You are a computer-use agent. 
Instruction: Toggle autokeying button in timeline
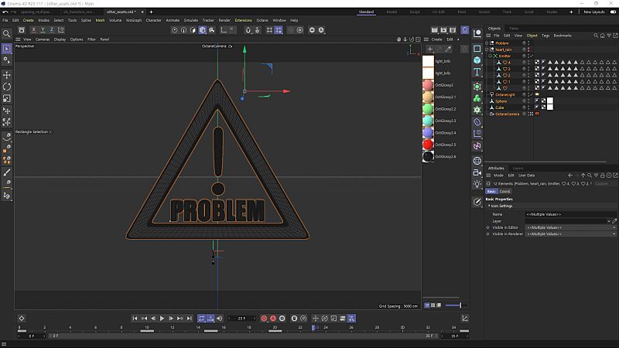(x=273, y=319)
